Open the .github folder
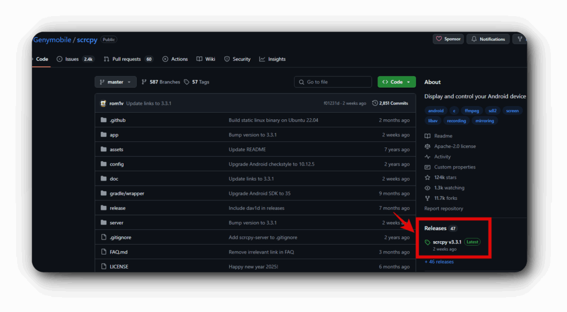Screen dimensions: 567x312 pos(117,120)
